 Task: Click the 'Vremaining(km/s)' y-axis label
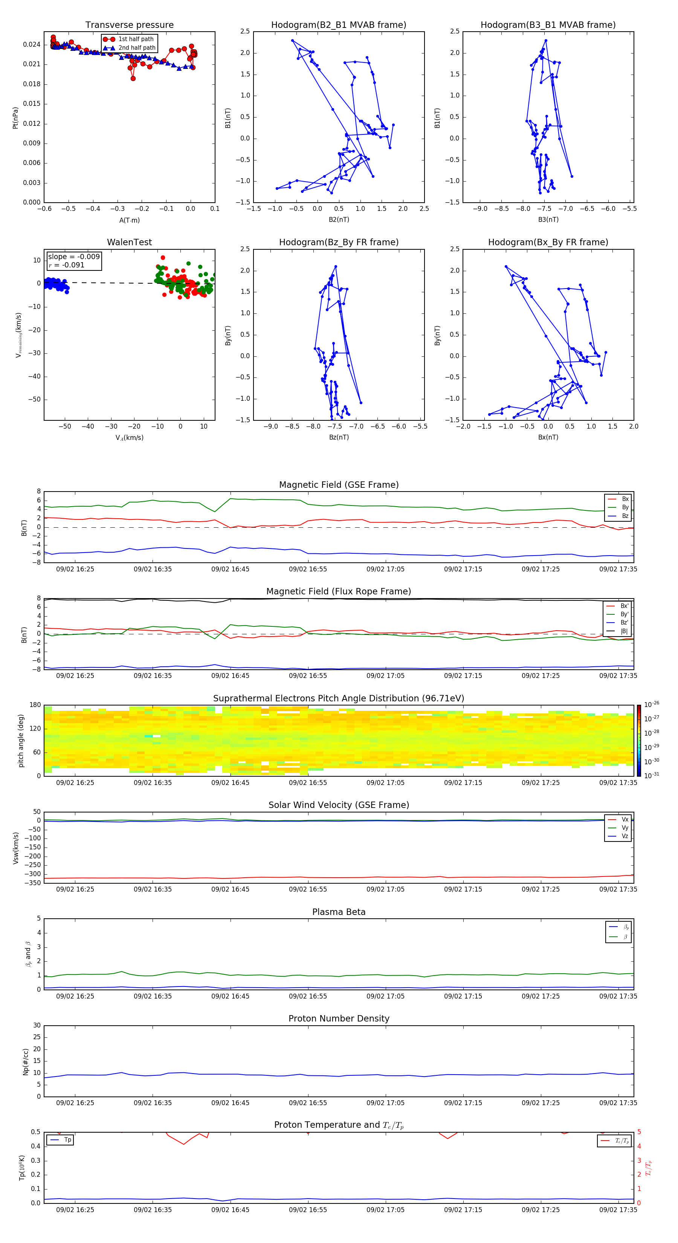[x=18, y=335]
